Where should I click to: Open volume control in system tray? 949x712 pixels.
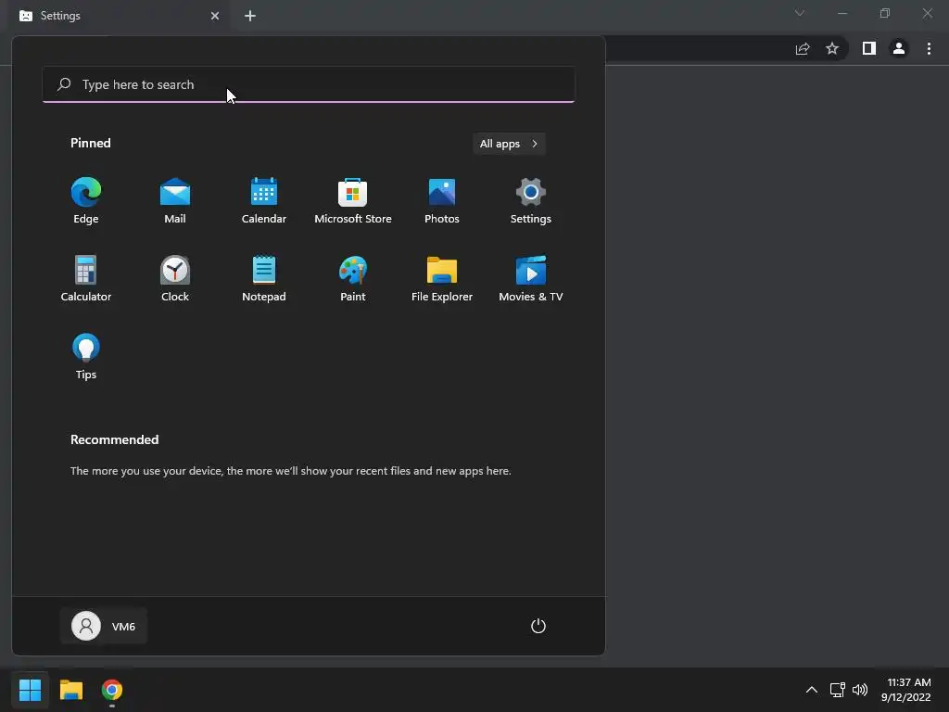859,690
